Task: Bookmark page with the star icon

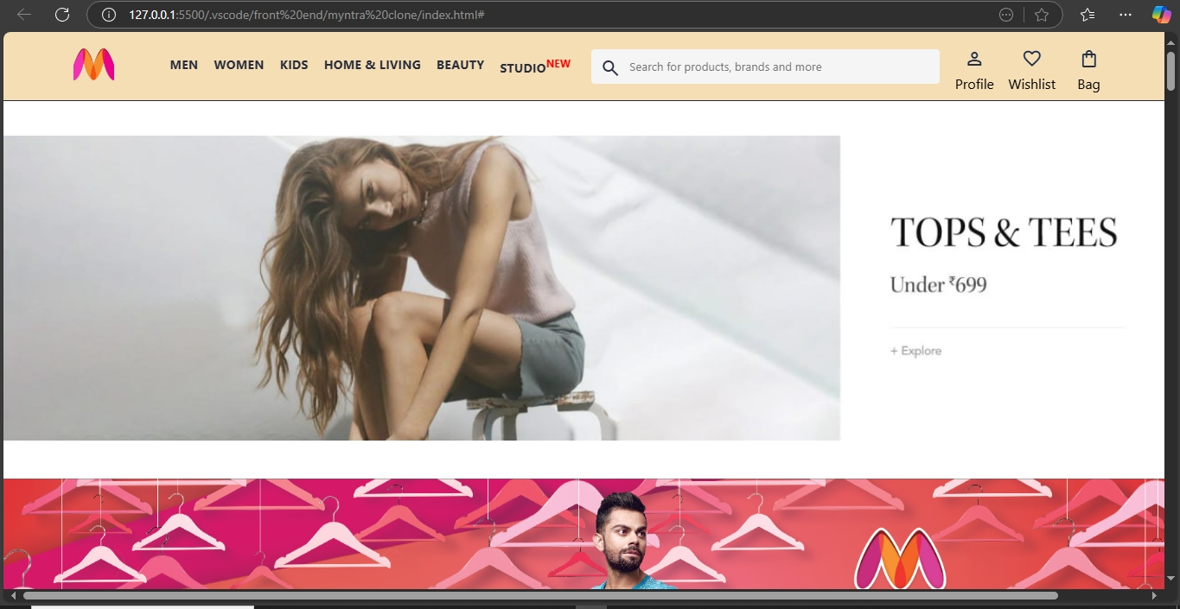Action: [1042, 15]
